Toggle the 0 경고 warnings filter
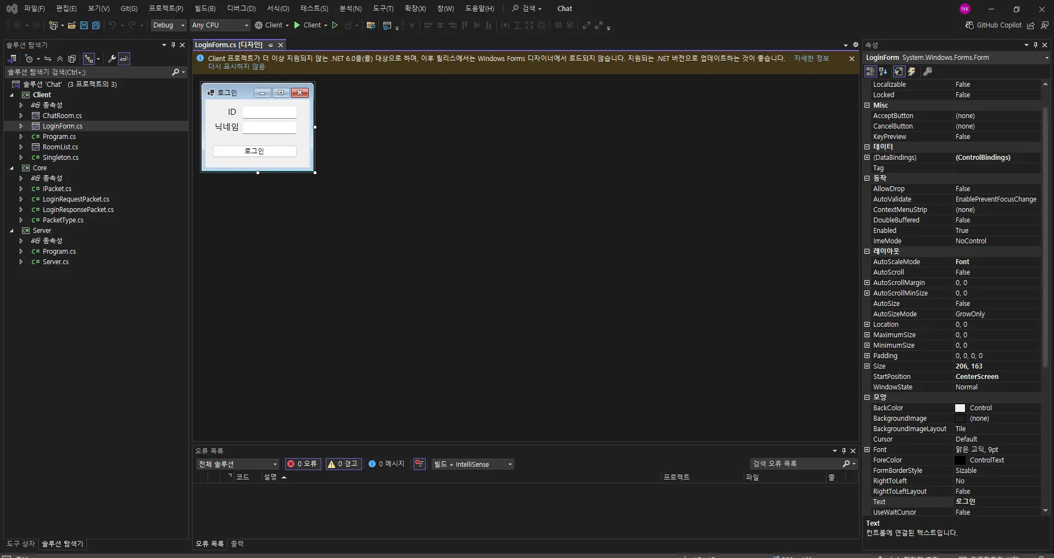1054x558 pixels. tap(343, 464)
